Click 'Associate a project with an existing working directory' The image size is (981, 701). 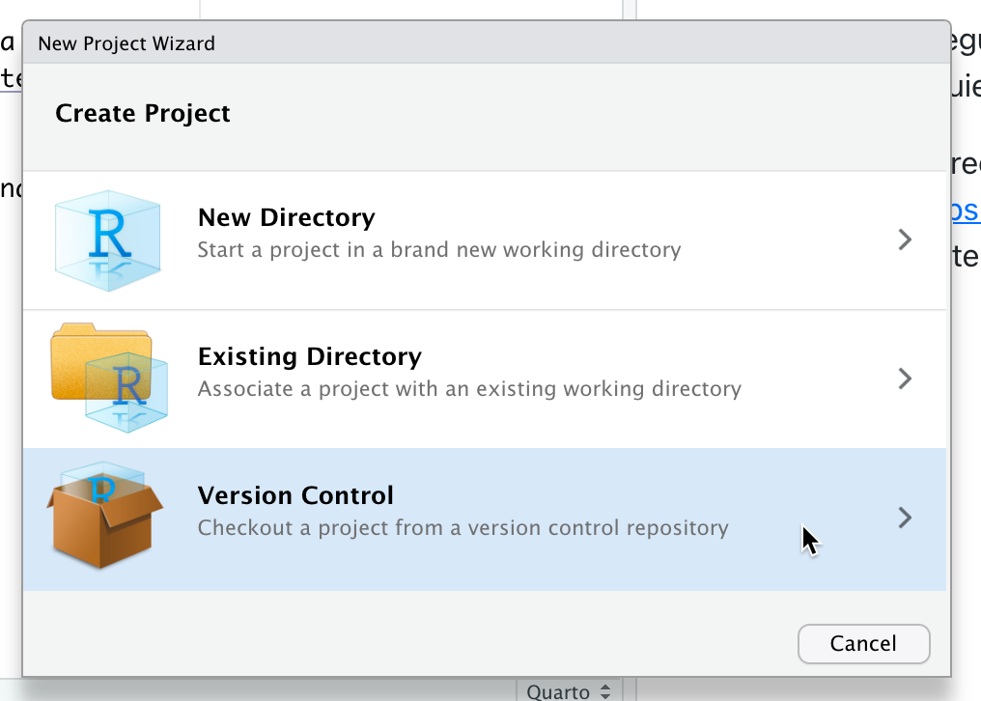tap(469, 389)
